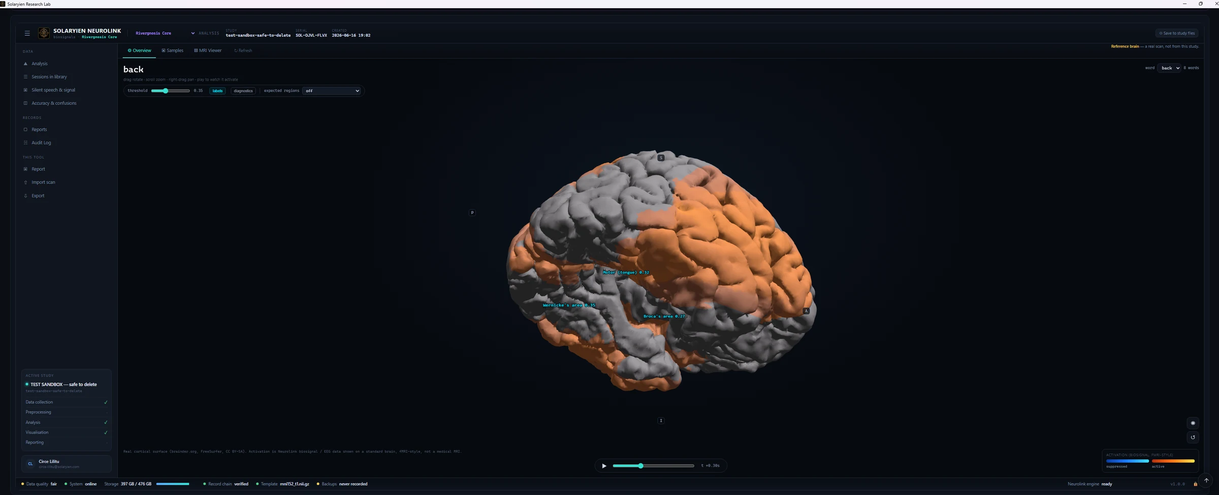Image resolution: width=1219 pixels, height=495 pixels.
Task: Play the activation animation
Action: pyautogui.click(x=604, y=466)
